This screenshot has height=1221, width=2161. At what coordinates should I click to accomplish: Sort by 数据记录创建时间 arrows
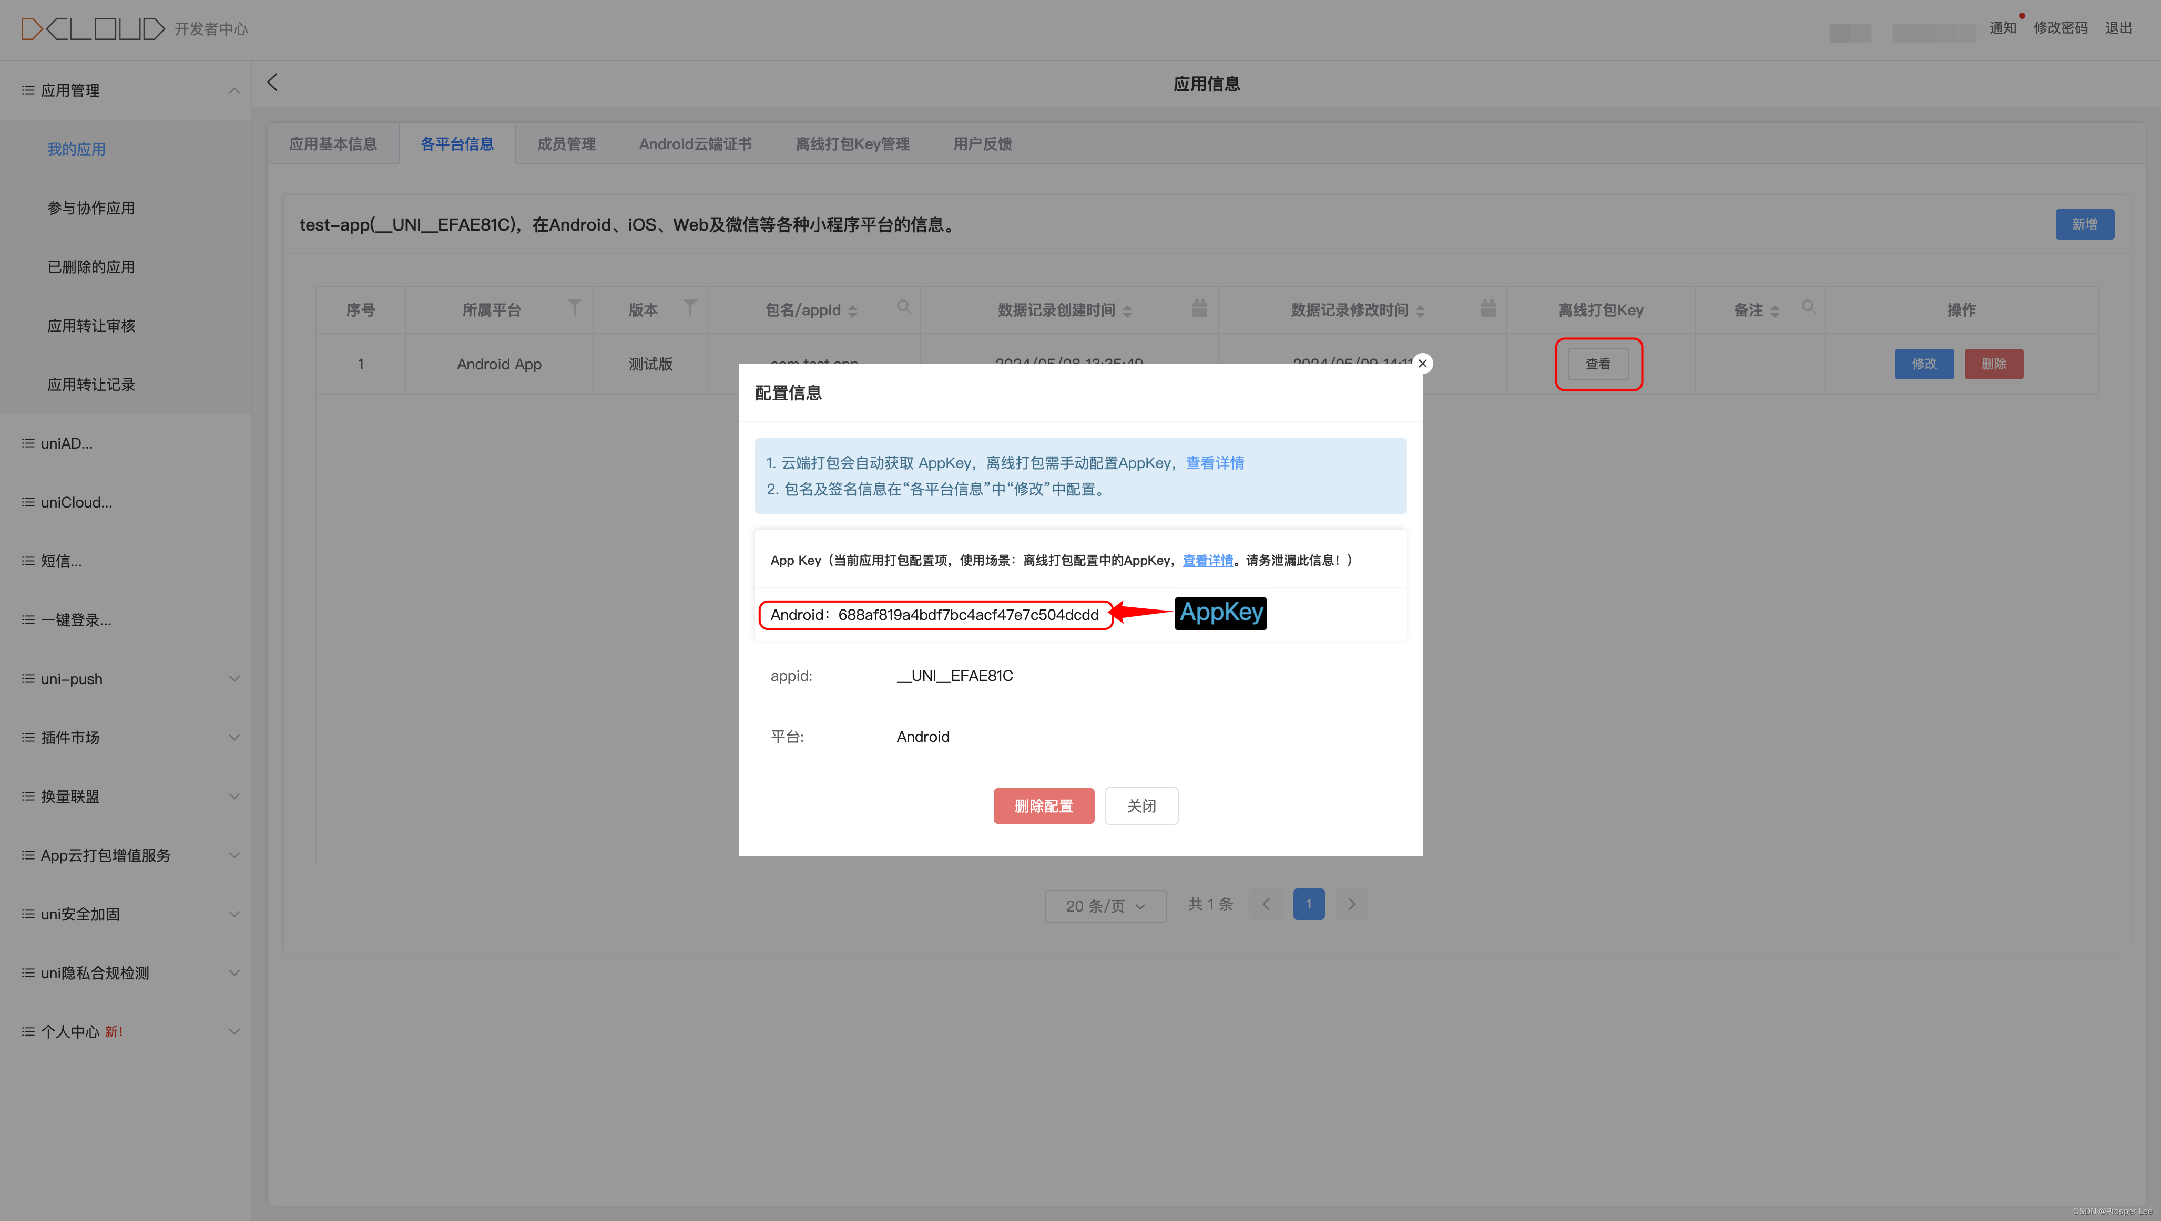pos(1127,311)
